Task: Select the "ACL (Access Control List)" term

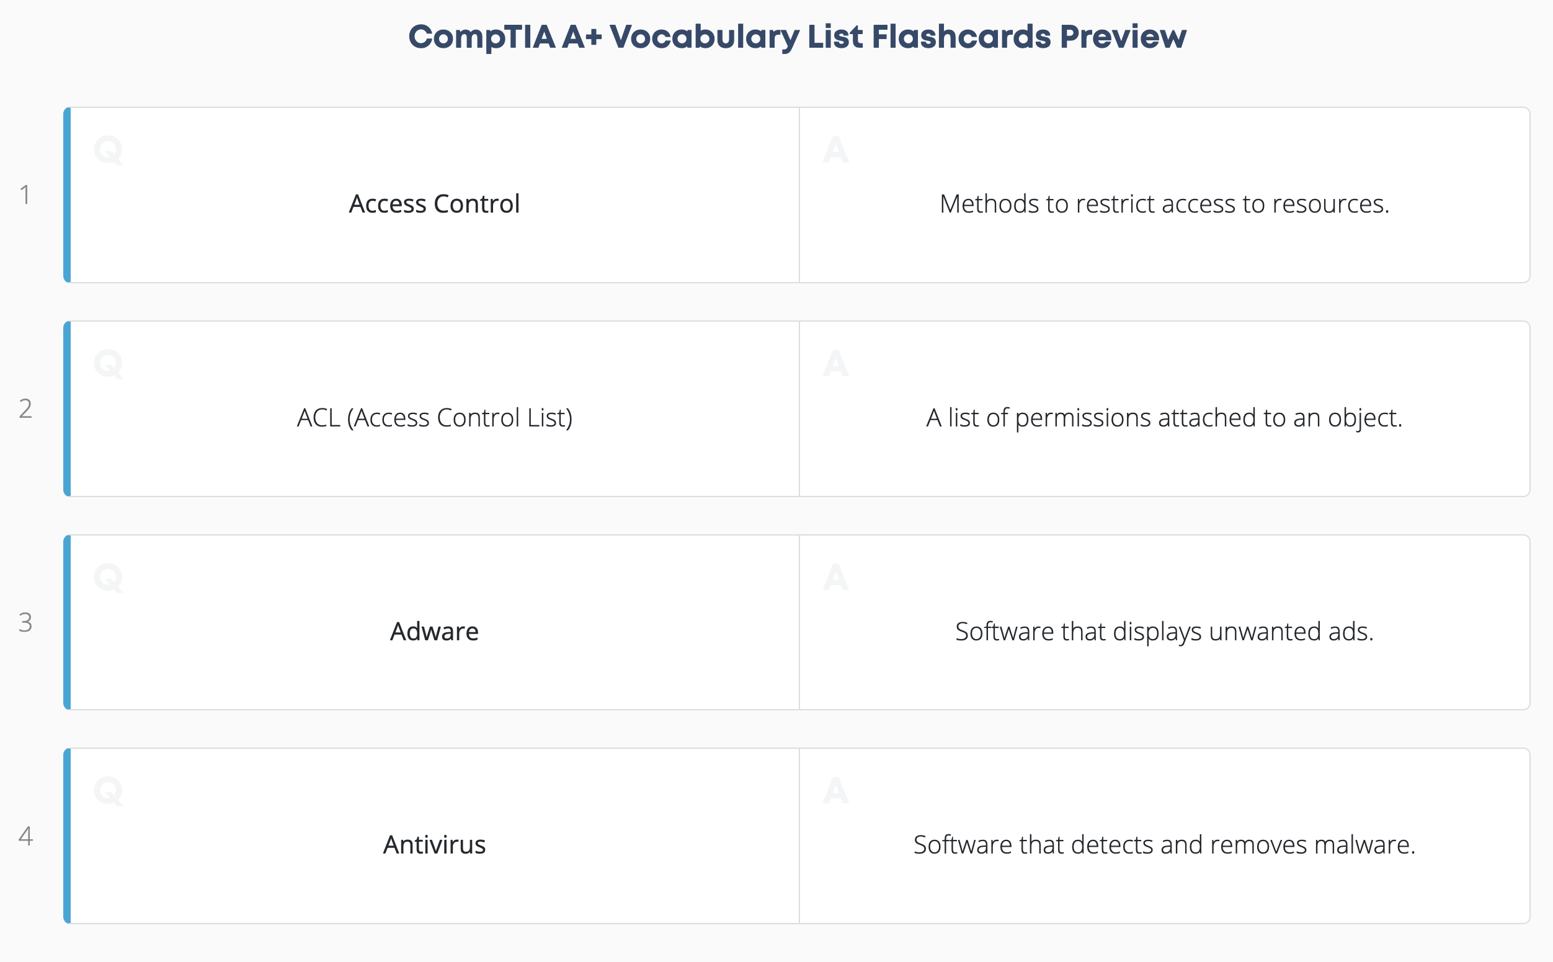Action: tap(434, 418)
